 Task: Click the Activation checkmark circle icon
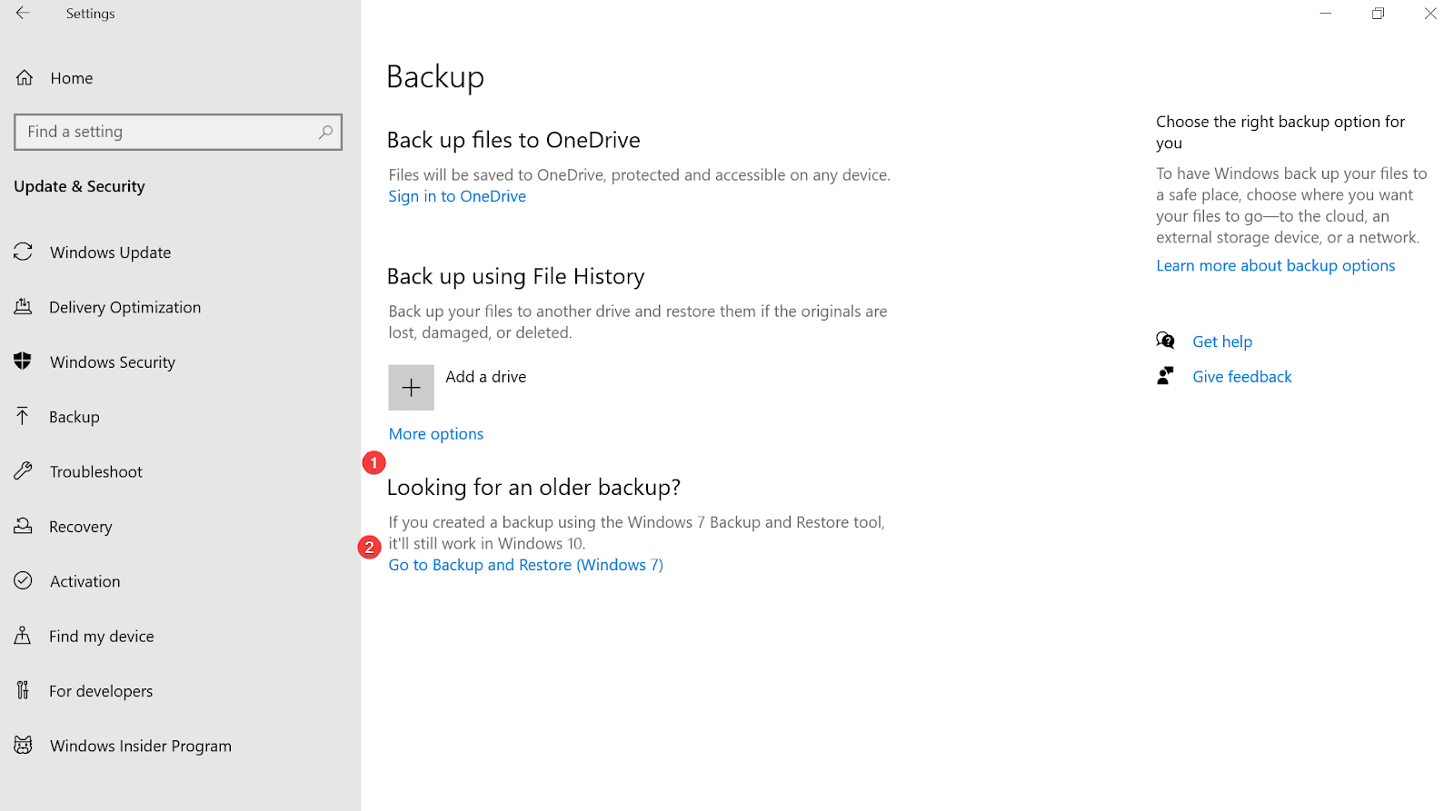point(24,581)
